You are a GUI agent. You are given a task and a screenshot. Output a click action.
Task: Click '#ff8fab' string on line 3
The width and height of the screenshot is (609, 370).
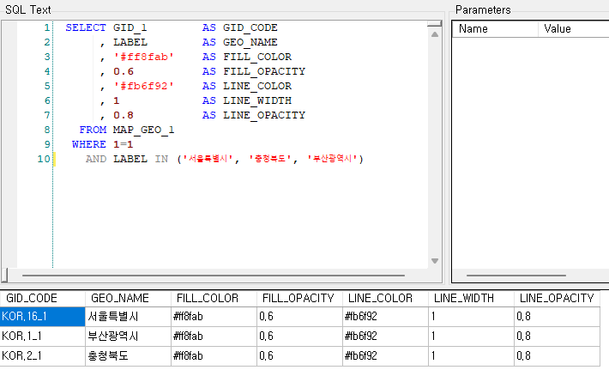coord(144,57)
